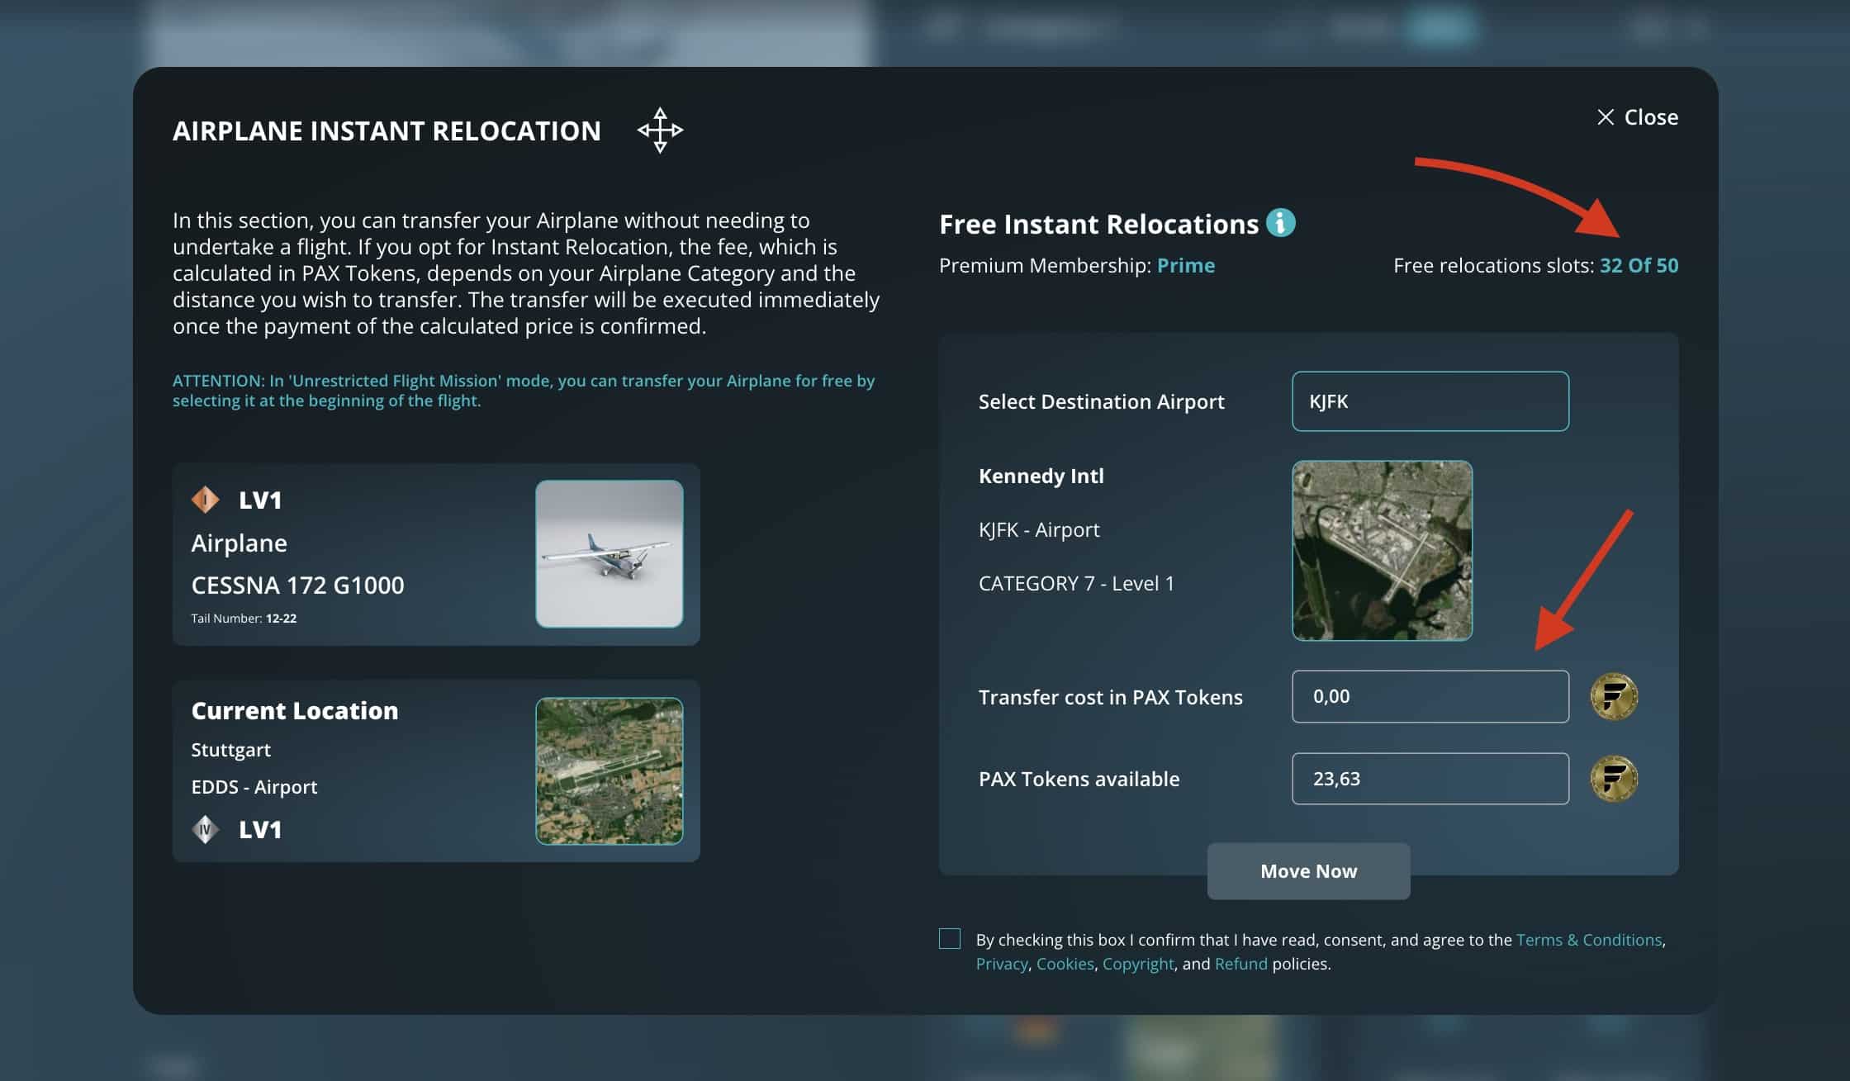Click the orange LV1 badge on airplane card
The height and width of the screenshot is (1081, 1850).
pos(205,500)
